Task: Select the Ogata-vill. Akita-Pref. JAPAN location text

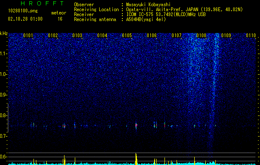Action: (184, 10)
